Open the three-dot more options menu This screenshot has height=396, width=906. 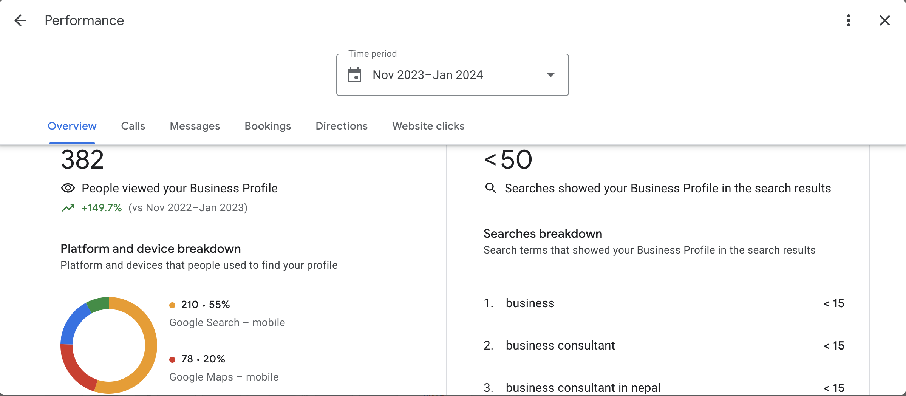(848, 20)
